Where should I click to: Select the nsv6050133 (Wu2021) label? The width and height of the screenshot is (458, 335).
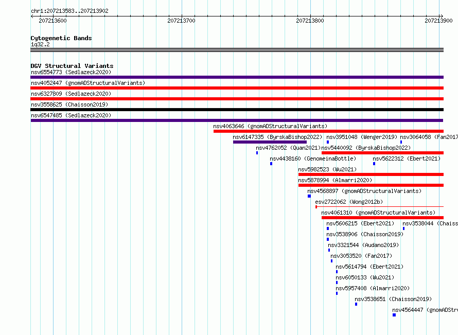tap(365, 277)
